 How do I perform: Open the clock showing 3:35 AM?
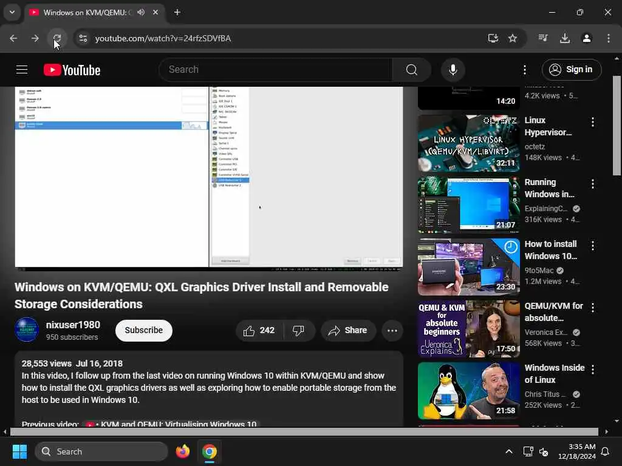pyautogui.click(x=577, y=451)
